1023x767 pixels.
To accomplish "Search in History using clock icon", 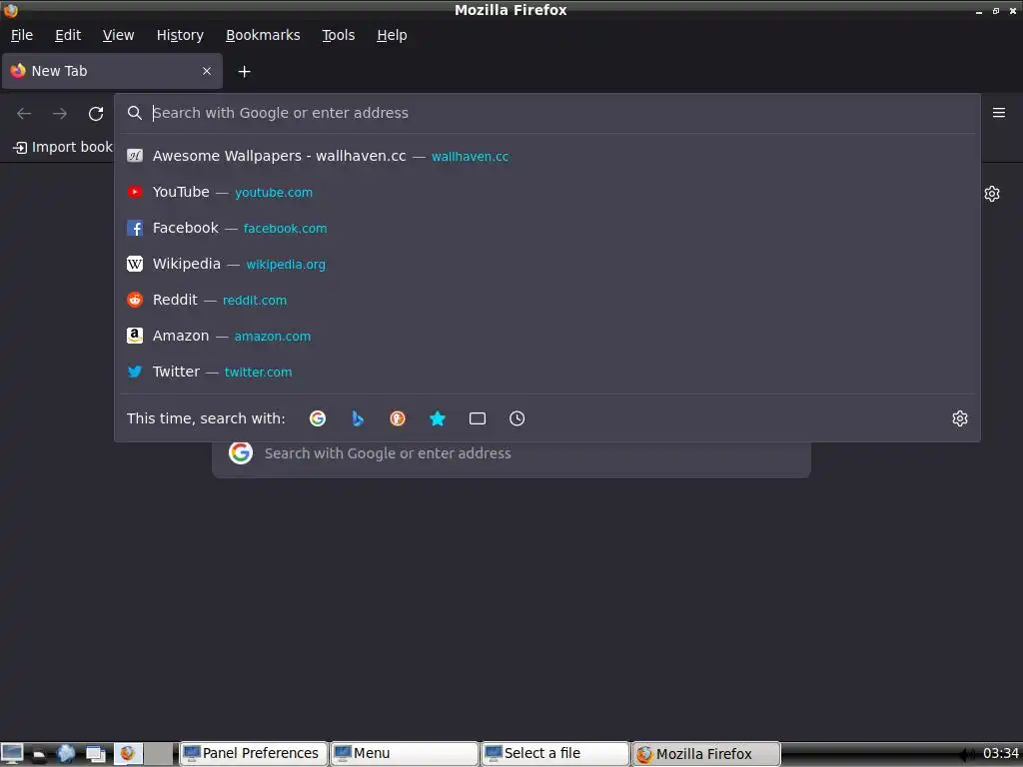I will (516, 418).
